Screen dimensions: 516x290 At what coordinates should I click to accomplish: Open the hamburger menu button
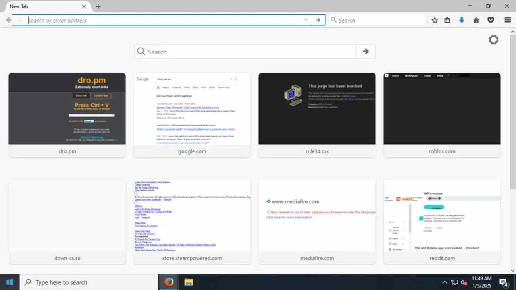508,20
